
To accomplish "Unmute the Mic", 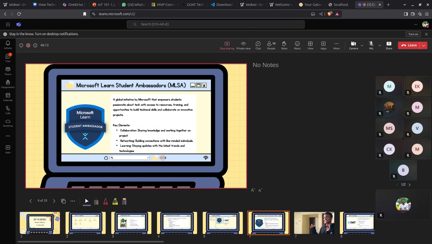I will click(x=371, y=45).
